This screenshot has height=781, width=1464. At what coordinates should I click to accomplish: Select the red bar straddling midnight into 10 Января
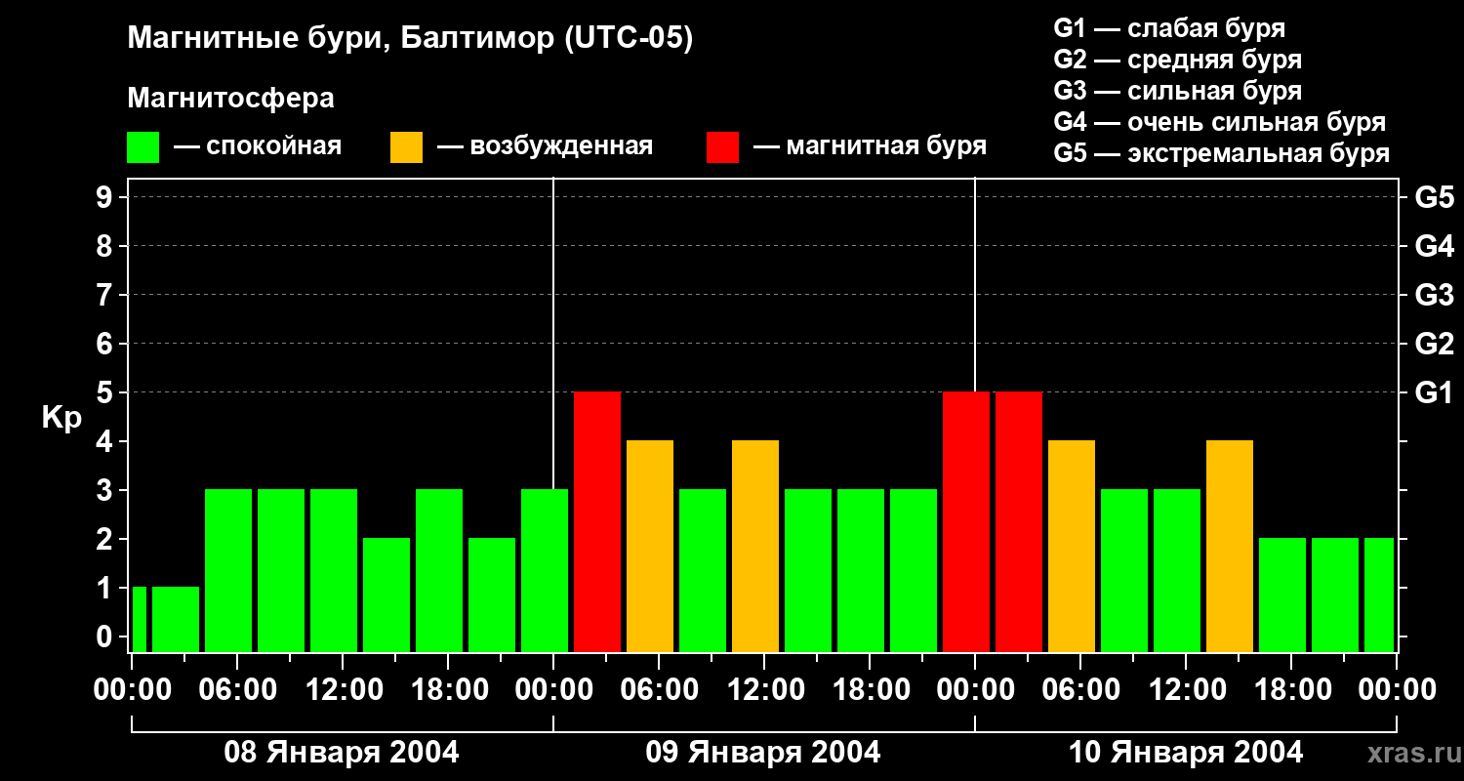[x=966, y=522]
